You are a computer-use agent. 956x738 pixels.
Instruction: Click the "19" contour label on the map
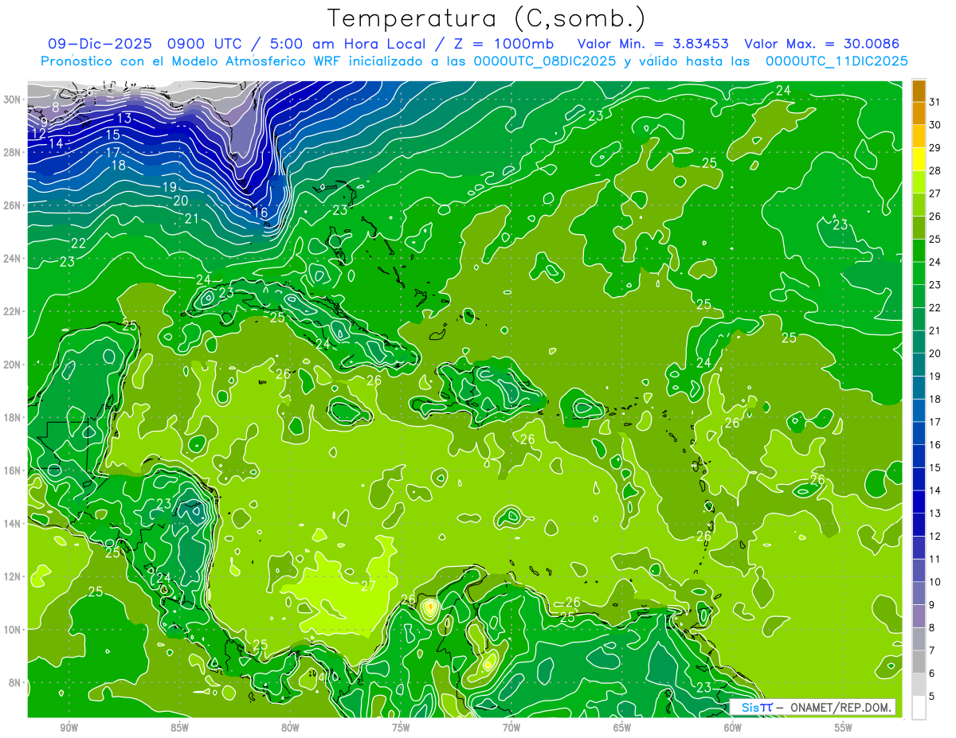pyautogui.click(x=170, y=186)
